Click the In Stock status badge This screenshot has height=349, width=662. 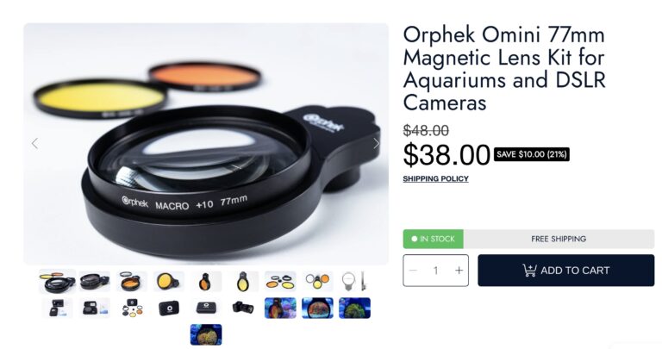pyautogui.click(x=434, y=239)
